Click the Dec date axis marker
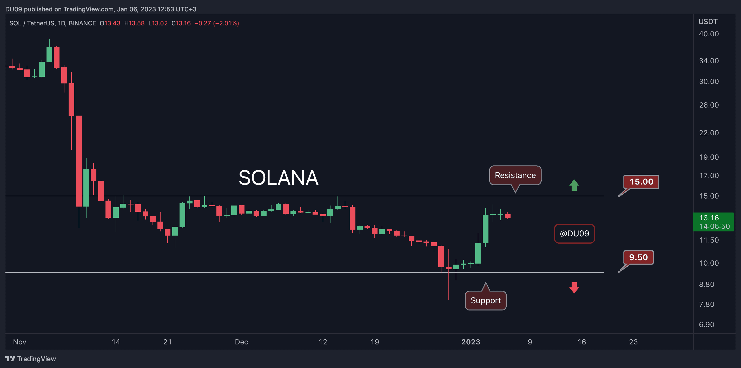Viewport: 741px width, 368px height. tap(241, 342)
